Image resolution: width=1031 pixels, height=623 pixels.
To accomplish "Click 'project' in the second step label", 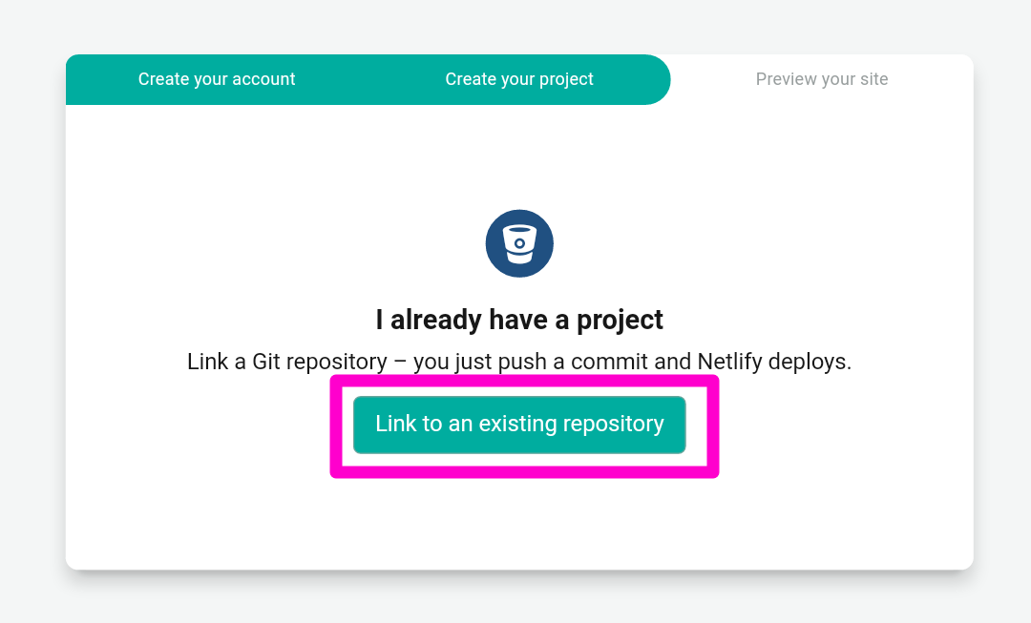I will click(566, 80).
